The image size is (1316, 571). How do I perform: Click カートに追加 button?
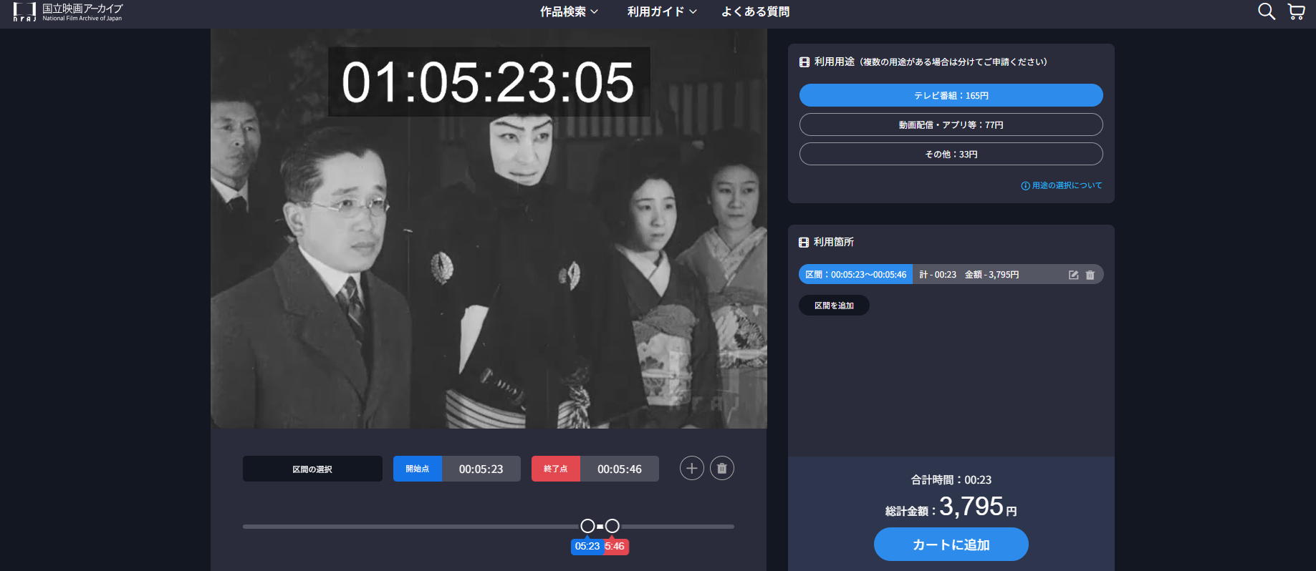[x=951, y=545]
